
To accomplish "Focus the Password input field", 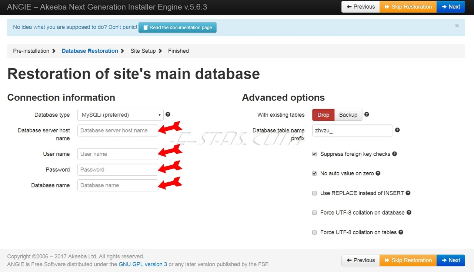I will tap(118, 170).
